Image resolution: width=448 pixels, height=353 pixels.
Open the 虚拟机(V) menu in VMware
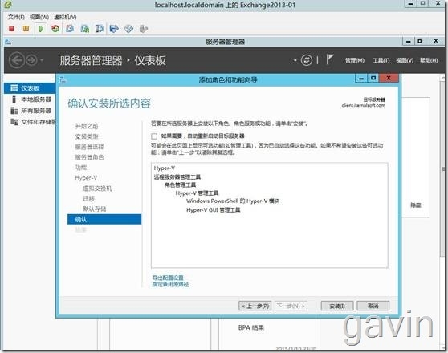[x=65, y=17]
